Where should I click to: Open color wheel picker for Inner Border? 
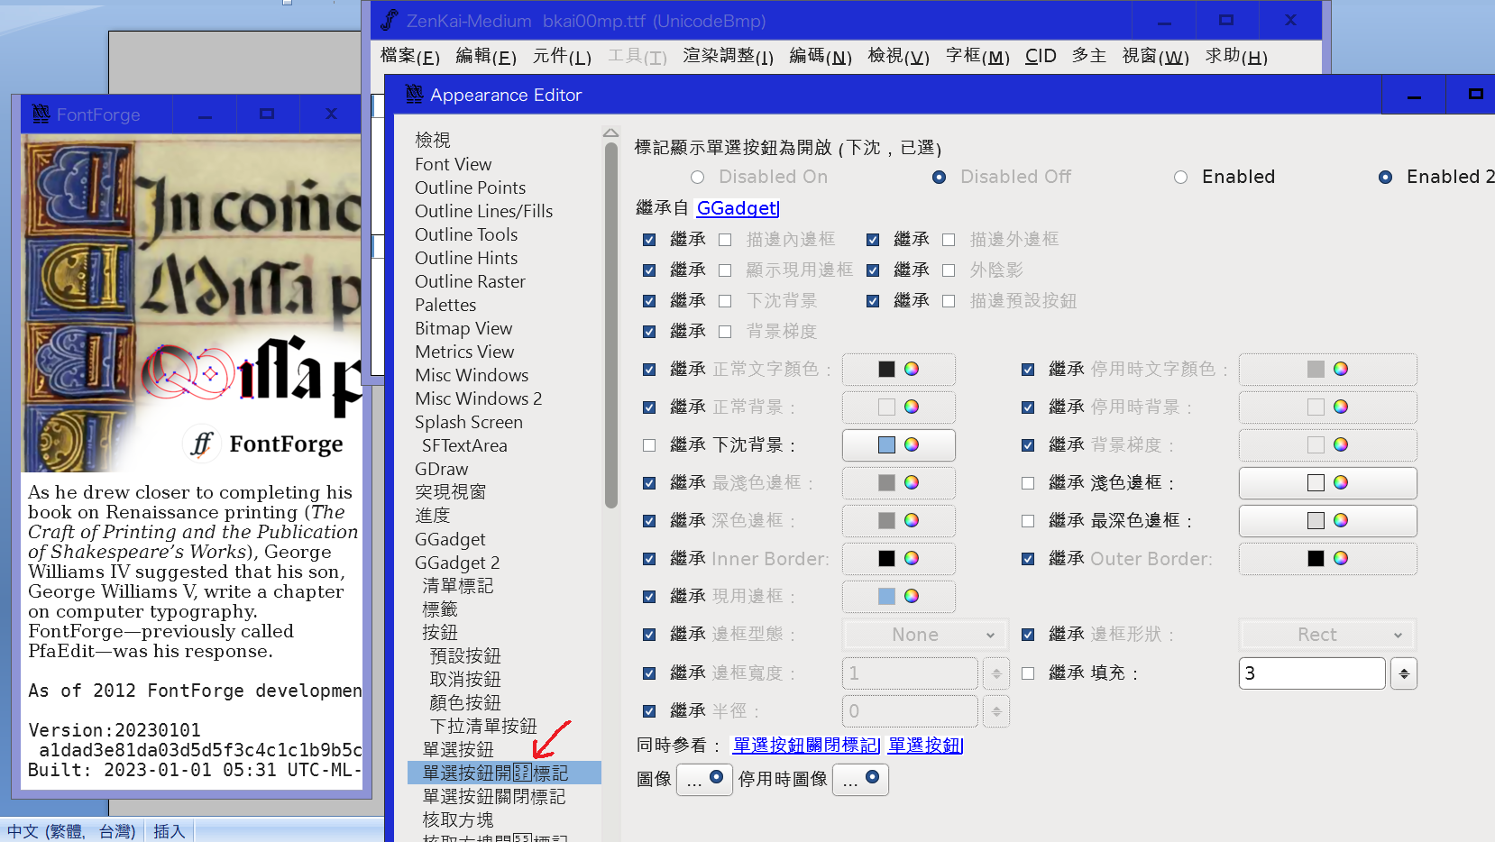[912, 558]
